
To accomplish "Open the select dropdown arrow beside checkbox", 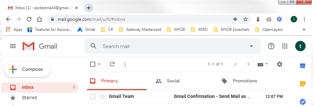I will (99, 64).
